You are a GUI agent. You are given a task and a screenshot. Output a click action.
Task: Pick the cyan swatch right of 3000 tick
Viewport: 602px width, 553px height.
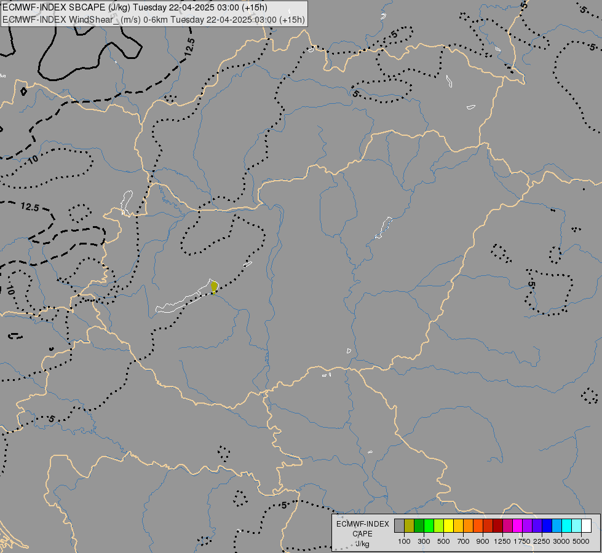pyautogui.click(x=566, y=526)
